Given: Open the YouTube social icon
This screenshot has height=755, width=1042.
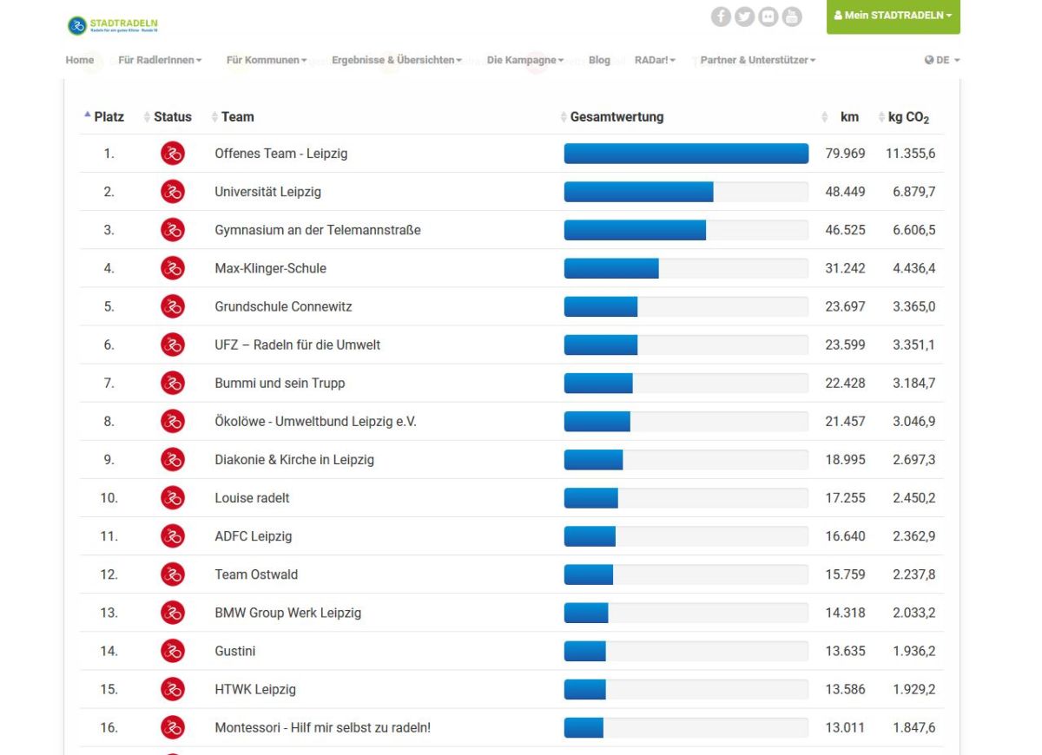Looking at the screenshot, I should 791,16.
